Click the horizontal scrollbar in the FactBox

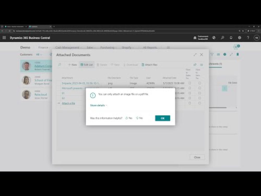(x=218, y=108)
